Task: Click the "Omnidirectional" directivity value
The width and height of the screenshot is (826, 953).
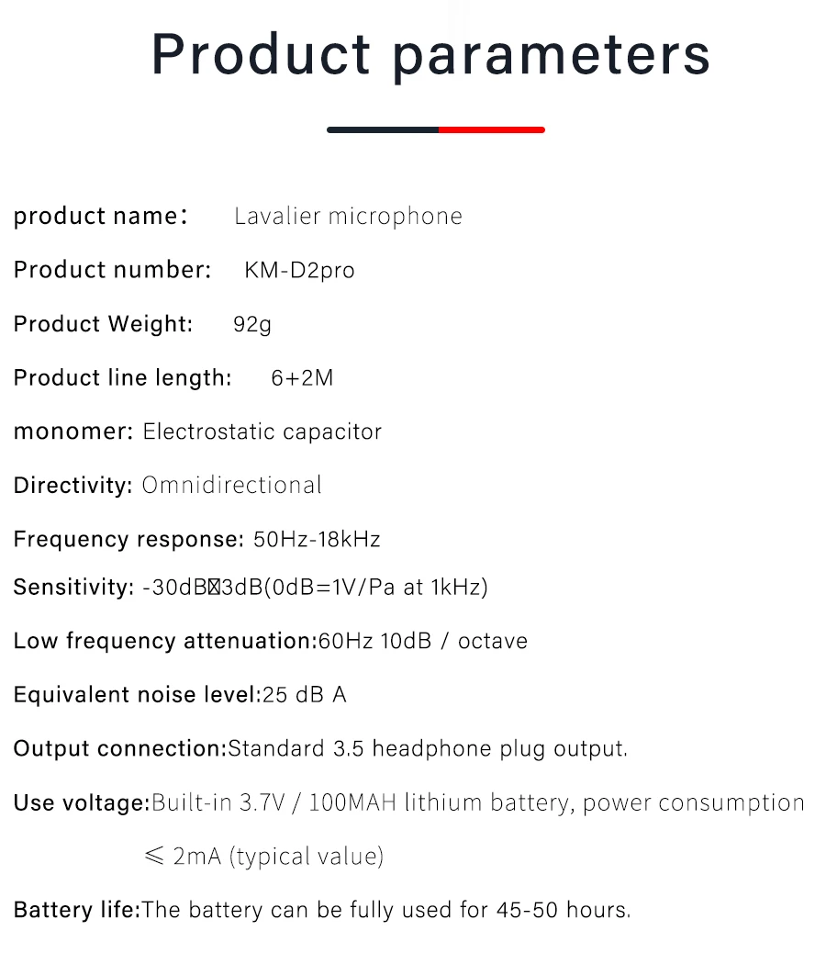Action: [x=231, y=486]
